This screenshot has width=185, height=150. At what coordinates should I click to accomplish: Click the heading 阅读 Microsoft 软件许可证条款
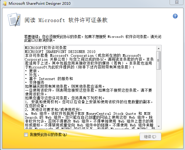tap(66, 20)
